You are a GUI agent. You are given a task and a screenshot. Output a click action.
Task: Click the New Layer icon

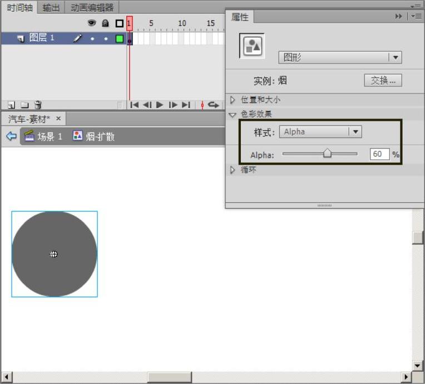pyautogui.click(x=11, y=105)
